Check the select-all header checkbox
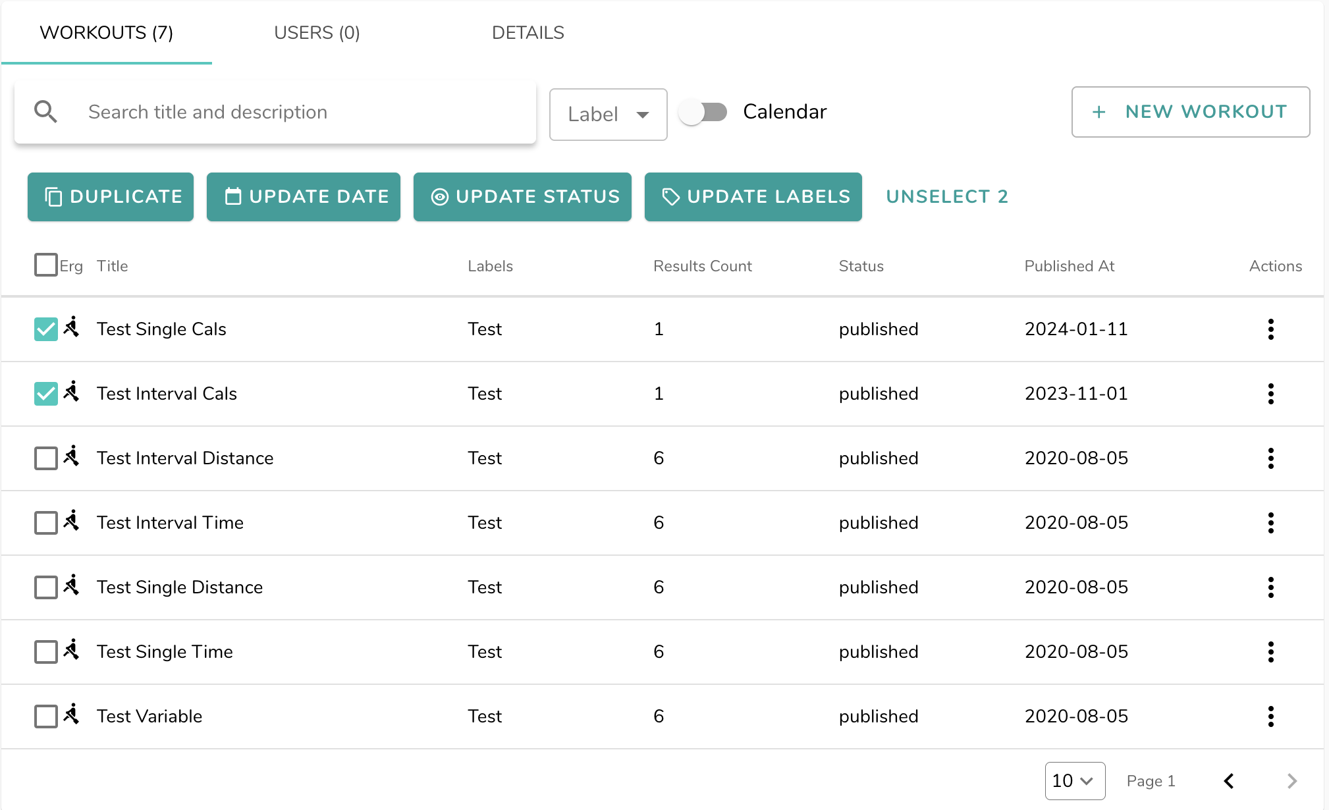The image size is (1329, 810). (46, 265)
